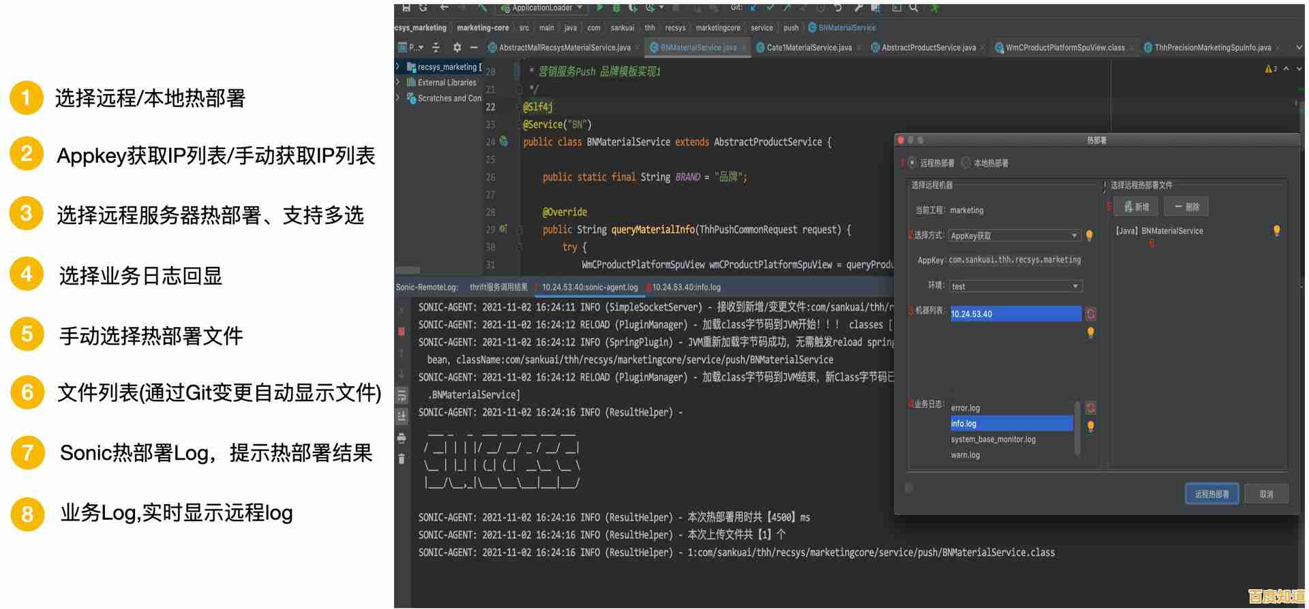Click red stop icon in log panel
This screenshot has width=1309, height=609.
click(x=402, y=331)
